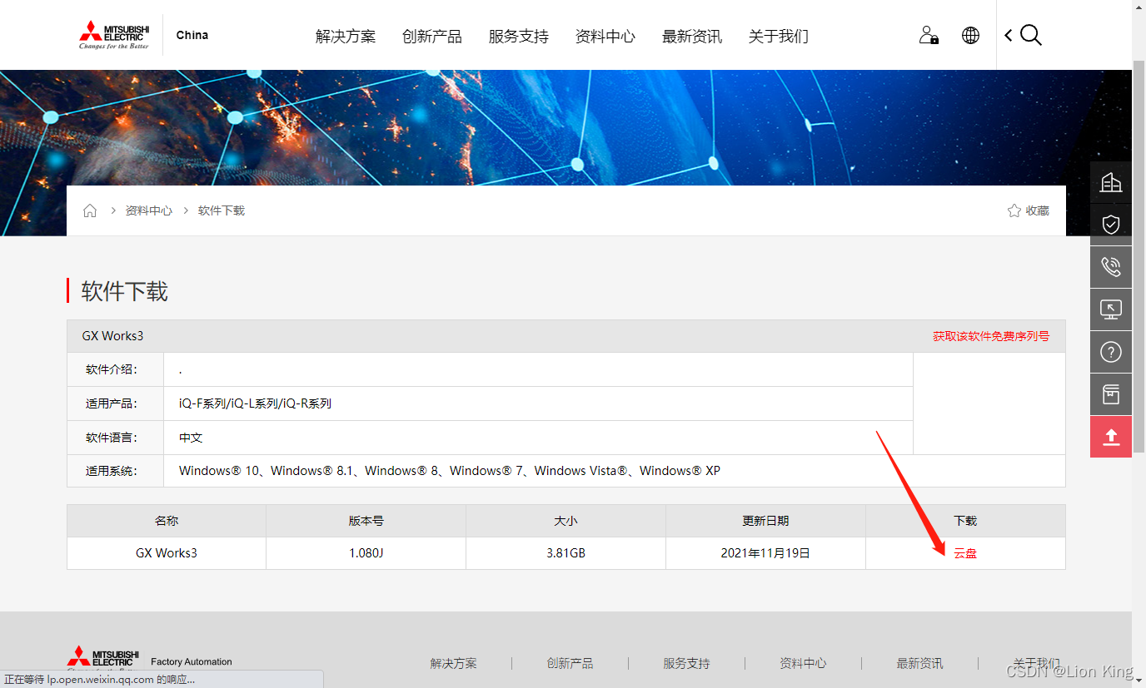Click the 下载 column header
1146x688 pixels.
click(965, 521)
